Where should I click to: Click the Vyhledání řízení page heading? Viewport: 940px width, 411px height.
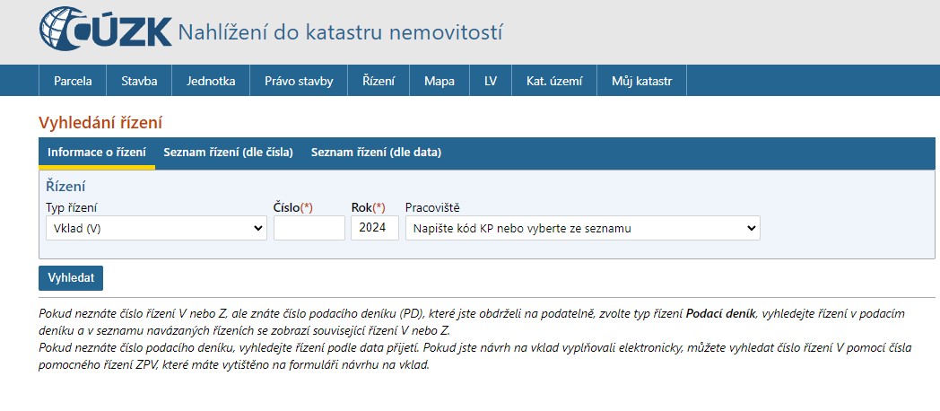pos(100,122)
